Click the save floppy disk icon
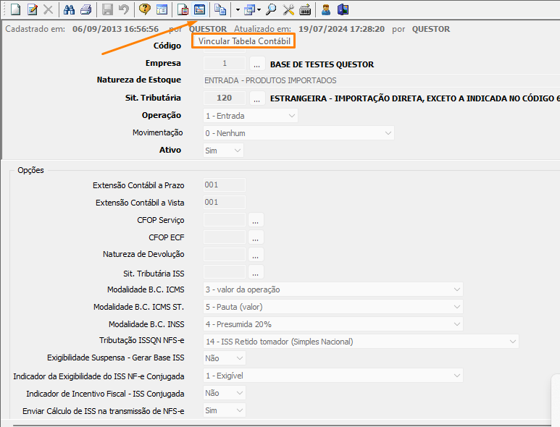This screenshot has width=560, height=427. 107,9
